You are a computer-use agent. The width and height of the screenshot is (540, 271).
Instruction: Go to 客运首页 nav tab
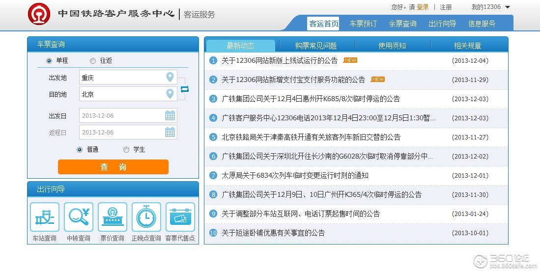[x=323, y=24]
